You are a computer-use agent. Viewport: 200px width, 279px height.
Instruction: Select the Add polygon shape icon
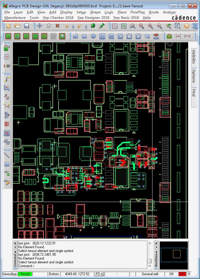(x=75, y=36)
